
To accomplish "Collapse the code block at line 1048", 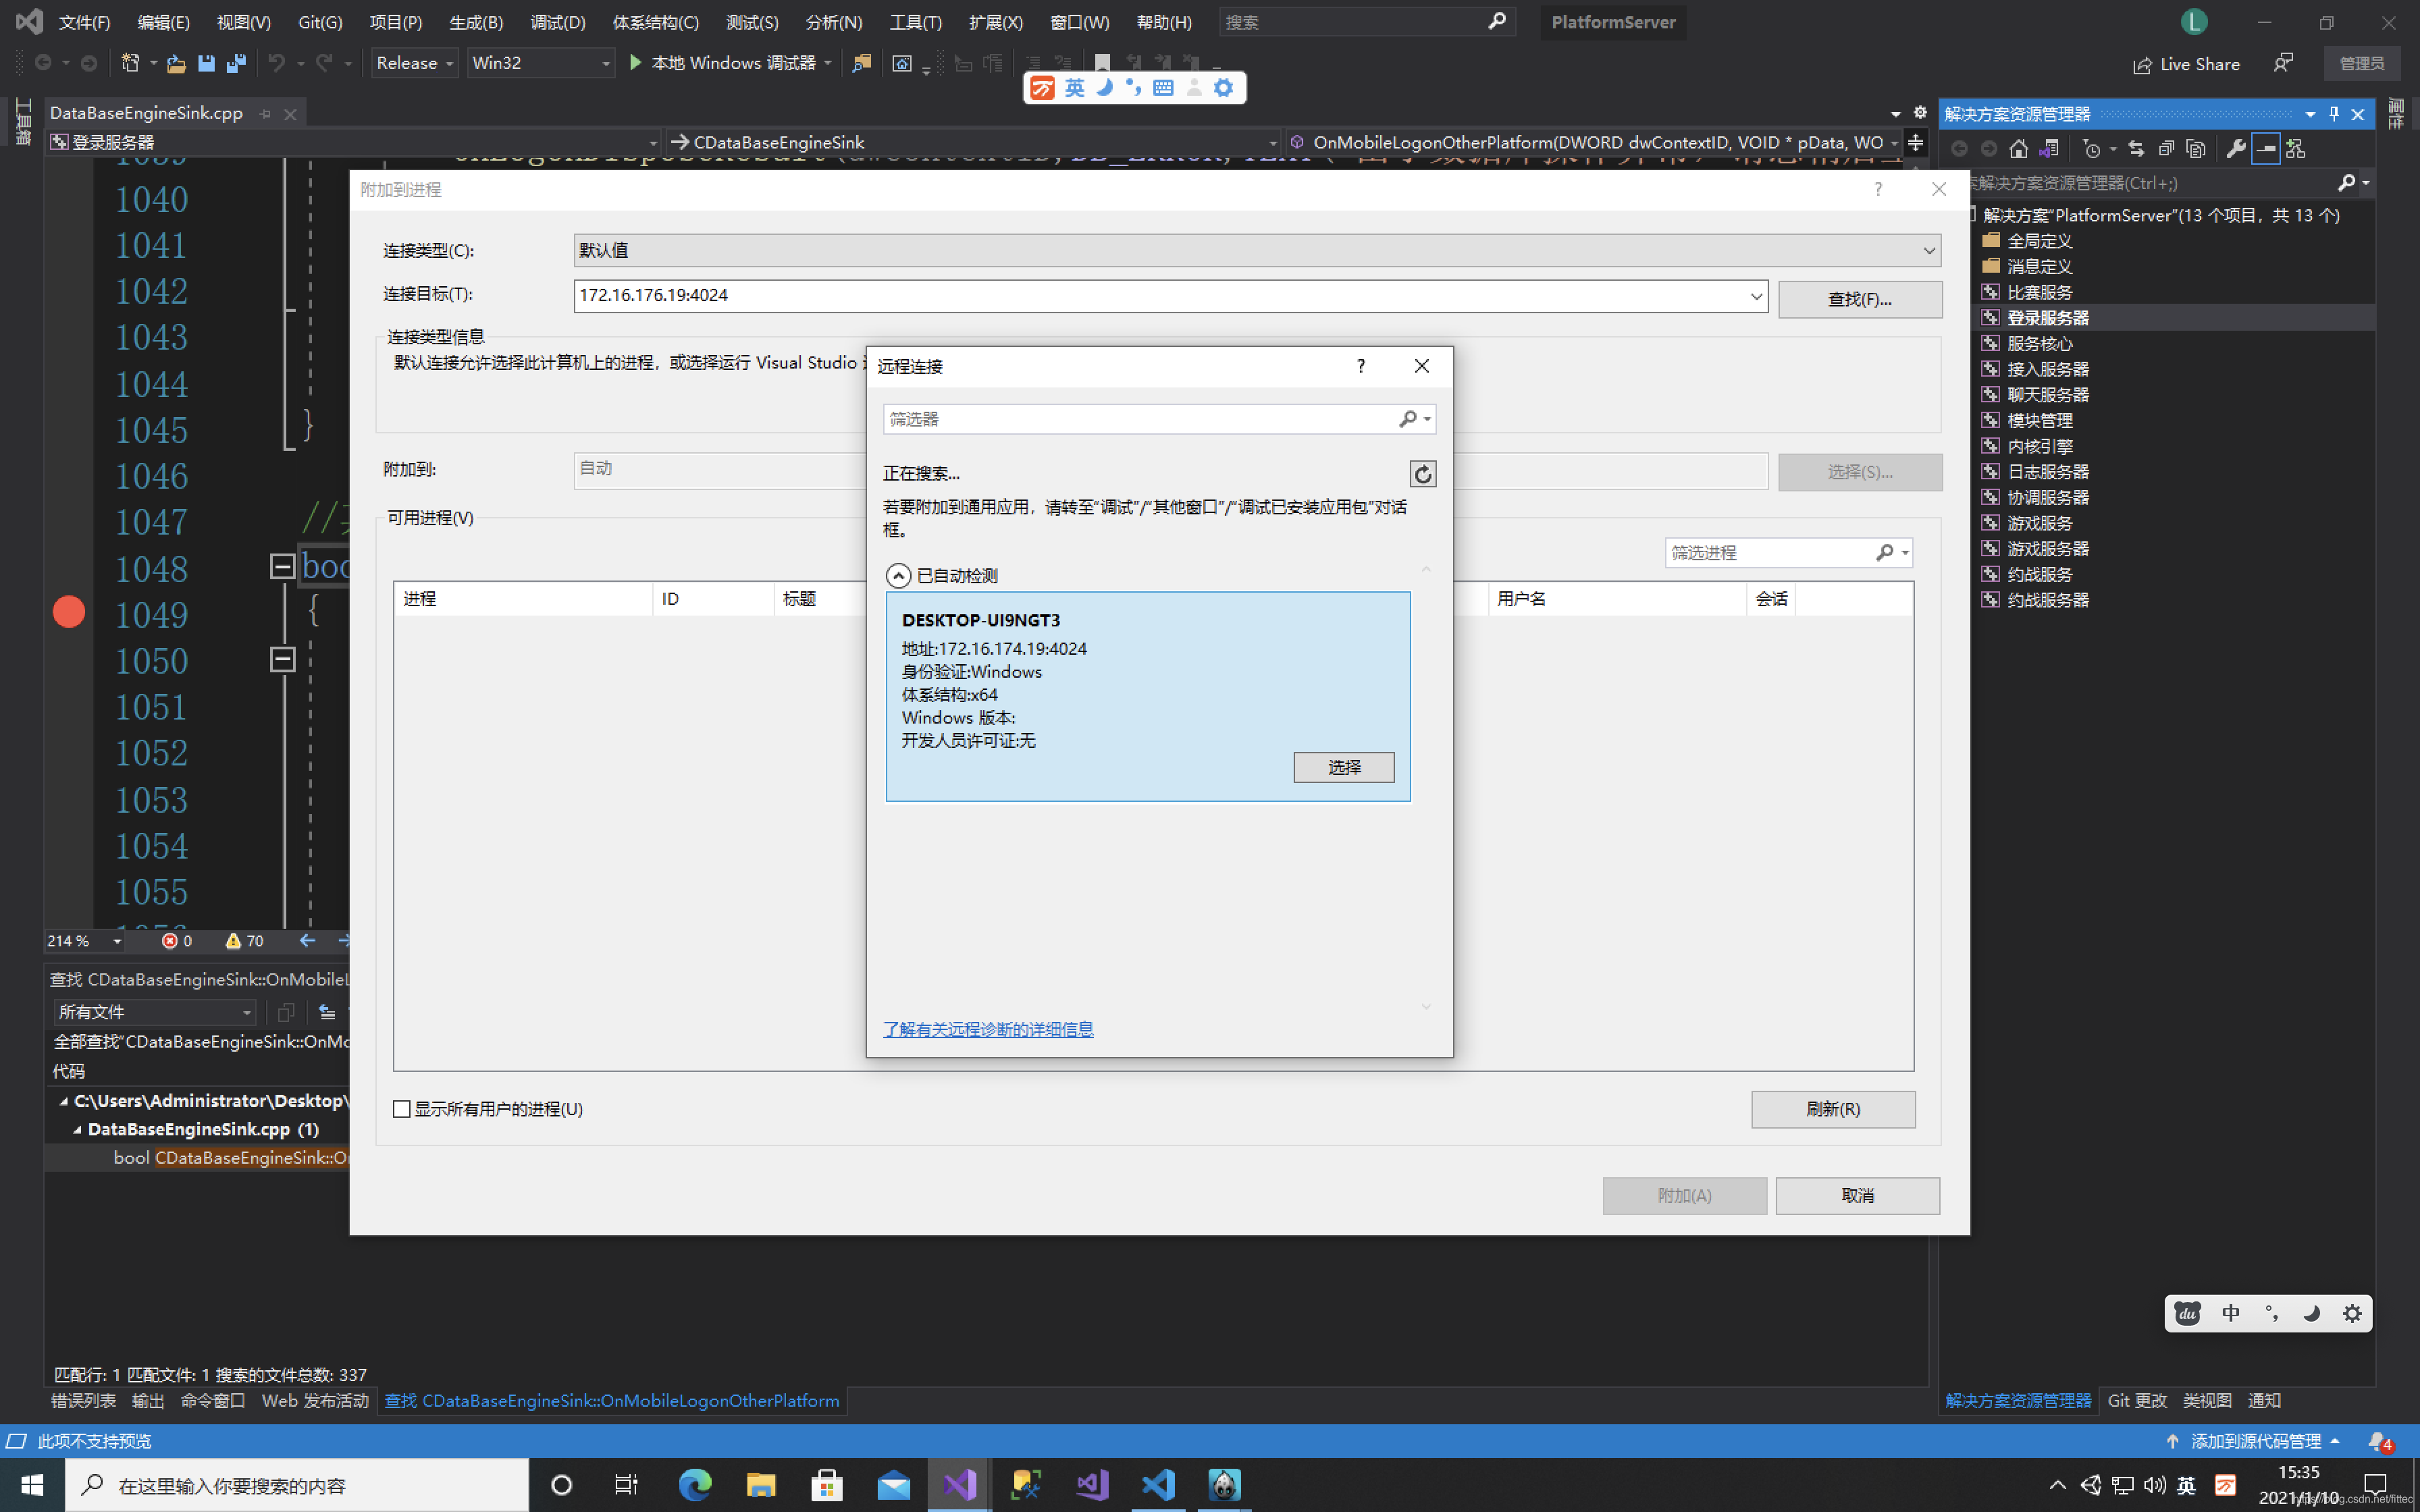I will click(283, 567).
